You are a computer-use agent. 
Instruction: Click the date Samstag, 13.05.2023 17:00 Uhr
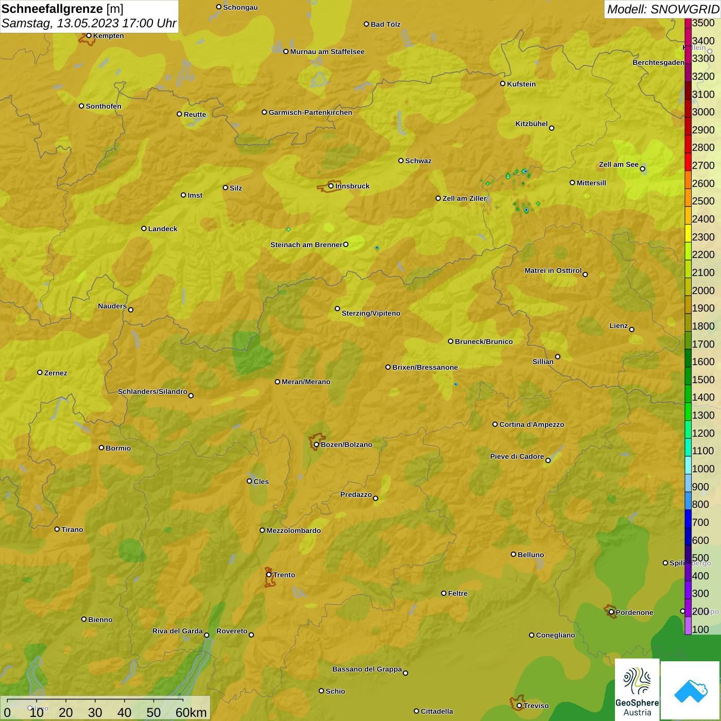[x=89, y=23]
